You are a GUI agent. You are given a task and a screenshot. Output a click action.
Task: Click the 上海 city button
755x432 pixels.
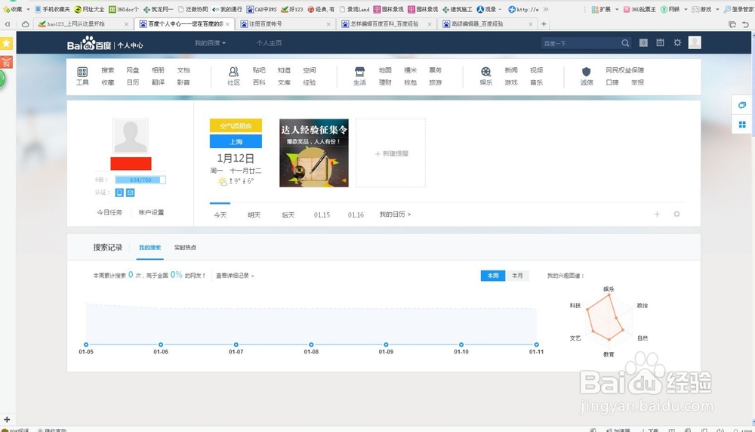(x=236, y=141)
